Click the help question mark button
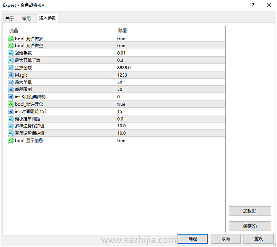This screenshot has width=277, height=247. [253, 5]
